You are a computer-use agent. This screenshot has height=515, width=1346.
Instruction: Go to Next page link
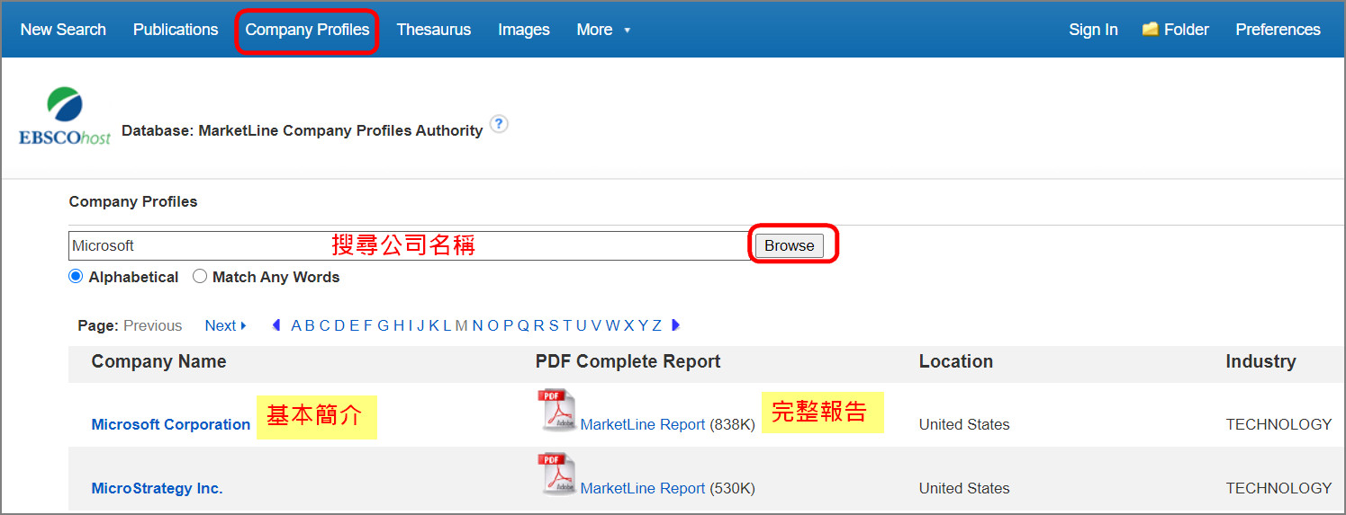pyautogui.click(x=225, y=325)
